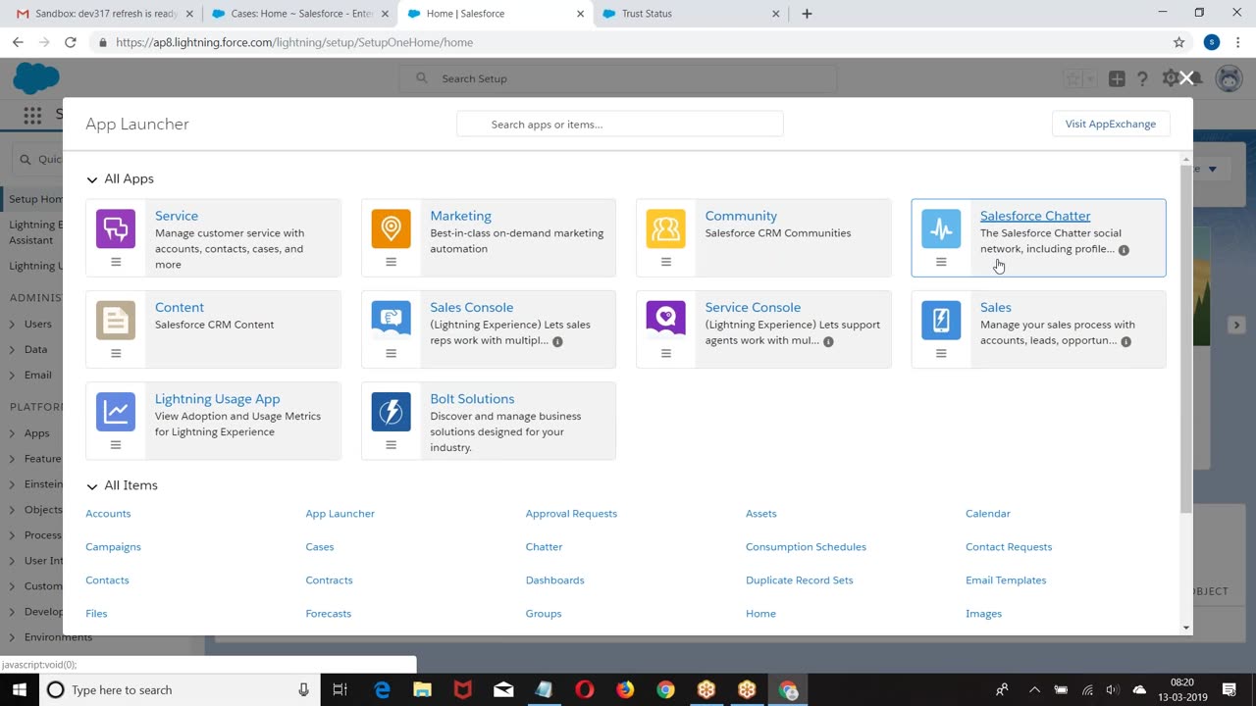Image resolution: width=1256 pixels, height=706 pixels.
Task: Open the Bolt Solutions lightning icon
Action: click(x=391, y=412)
